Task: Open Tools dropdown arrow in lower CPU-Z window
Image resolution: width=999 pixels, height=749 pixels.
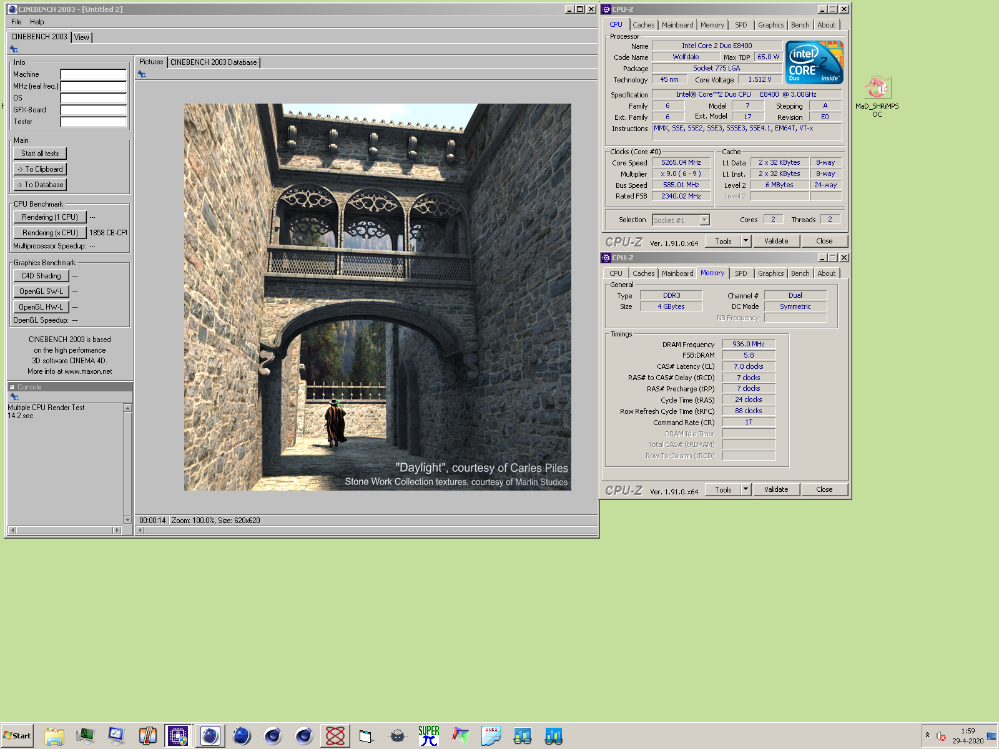Action: tap(746, 490)
